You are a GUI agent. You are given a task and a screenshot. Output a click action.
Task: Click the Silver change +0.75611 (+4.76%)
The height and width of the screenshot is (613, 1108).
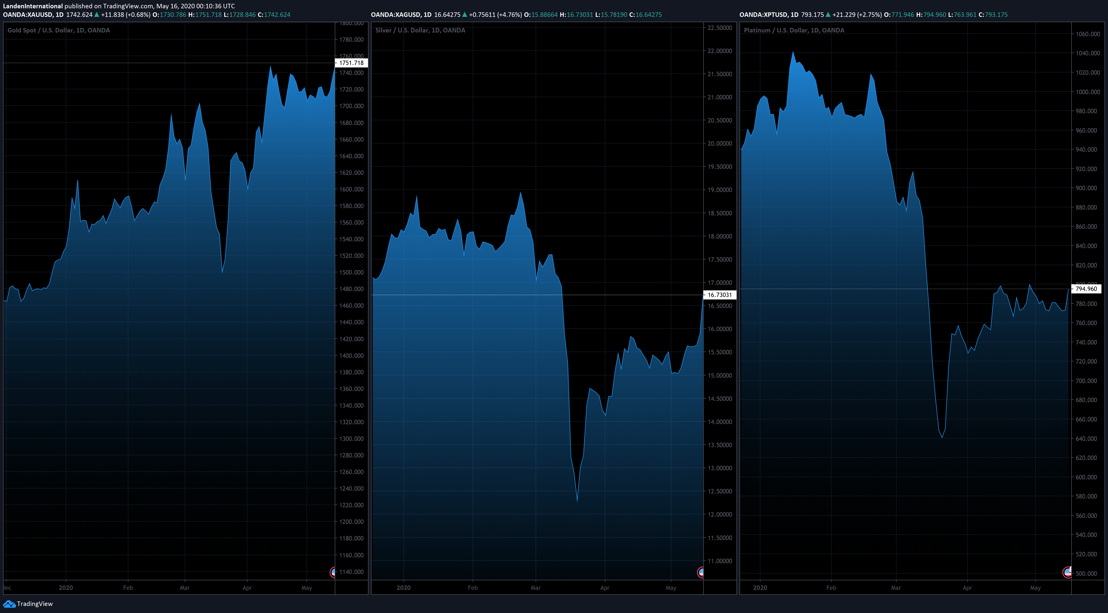tap(496, 15)
